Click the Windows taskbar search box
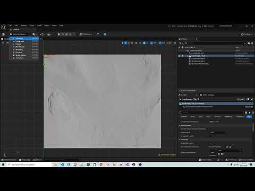 (29, 164)
